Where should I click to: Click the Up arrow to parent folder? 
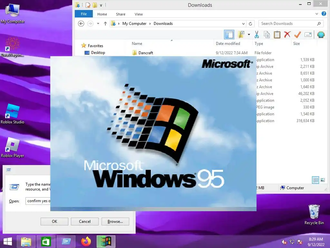[105, 24]
